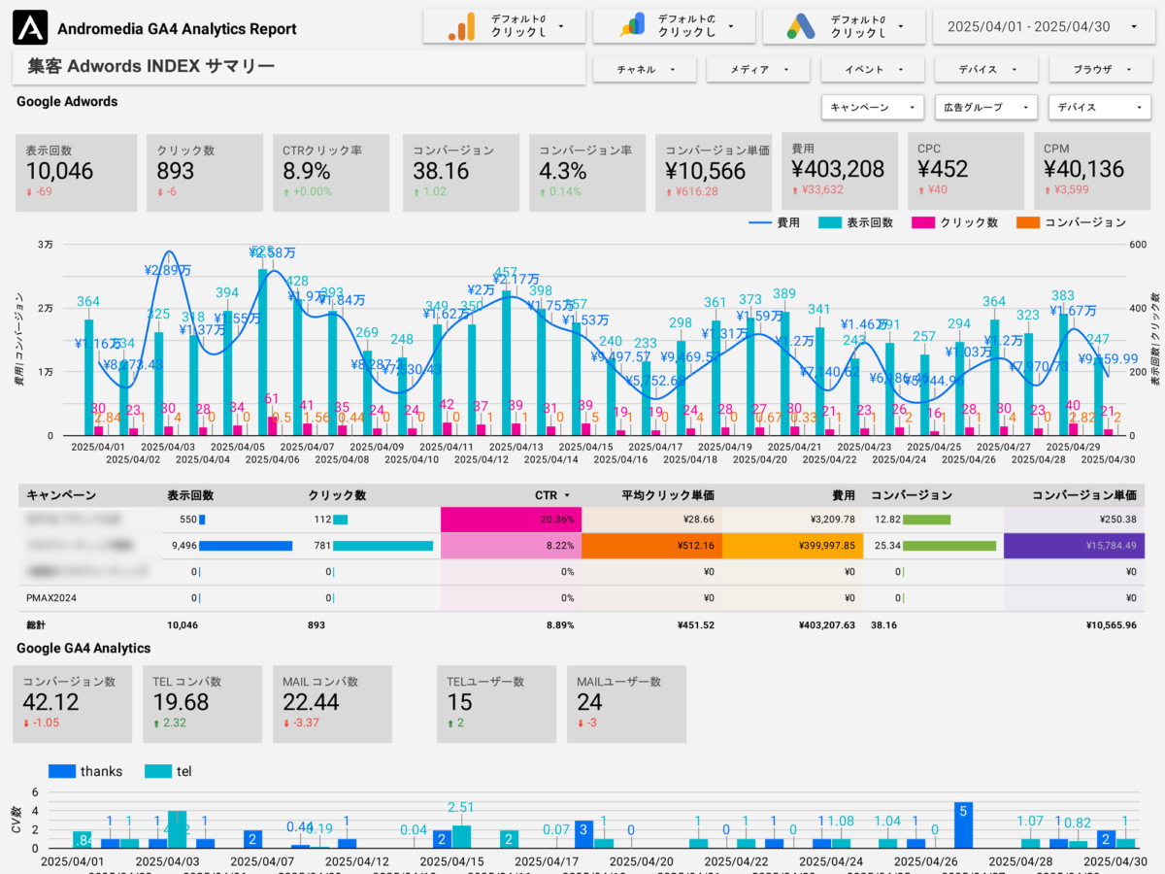The height and width of the screenshot is (874, 1165).
Task: Click the 総計 total row label
Action: pyautogui.click(x=37, y=625)
